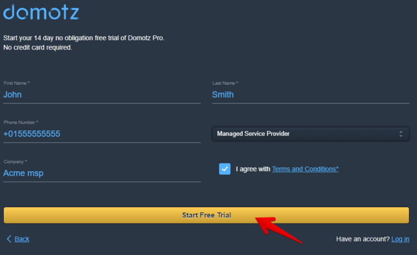The height and width of the screenshot is (255, 417).
Task: Click the checkmark icon beside Terms
Action: tap(225, 169)
